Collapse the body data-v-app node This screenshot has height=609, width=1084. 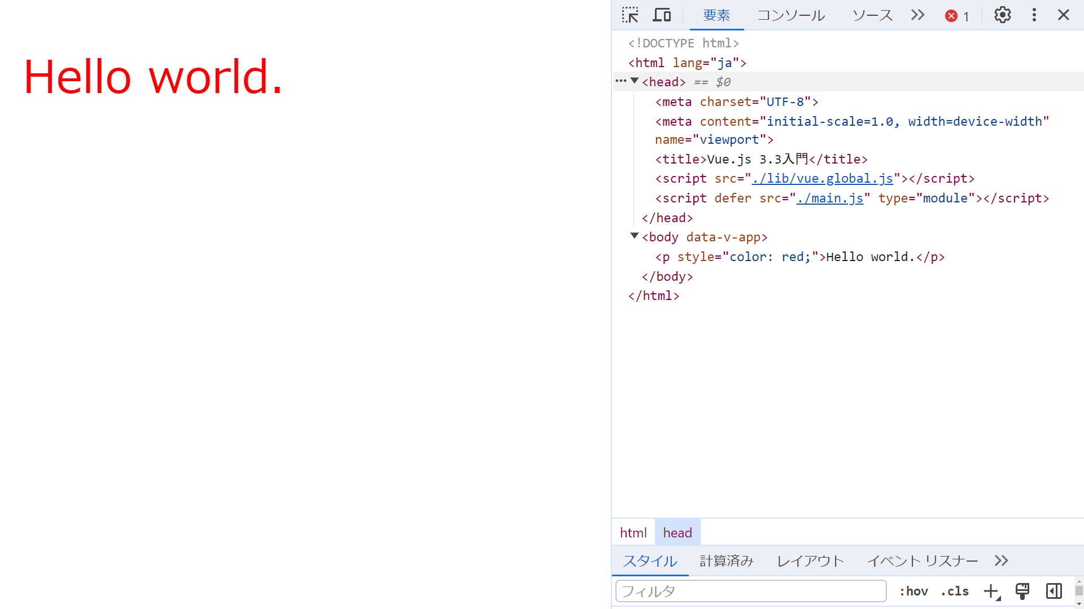635,236
